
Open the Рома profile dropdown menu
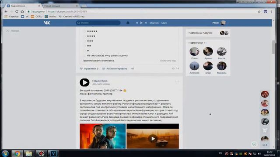(220, 23)
